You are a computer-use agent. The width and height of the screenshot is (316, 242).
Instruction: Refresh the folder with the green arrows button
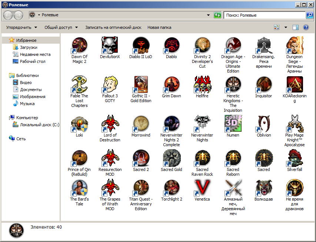(217, 15)
